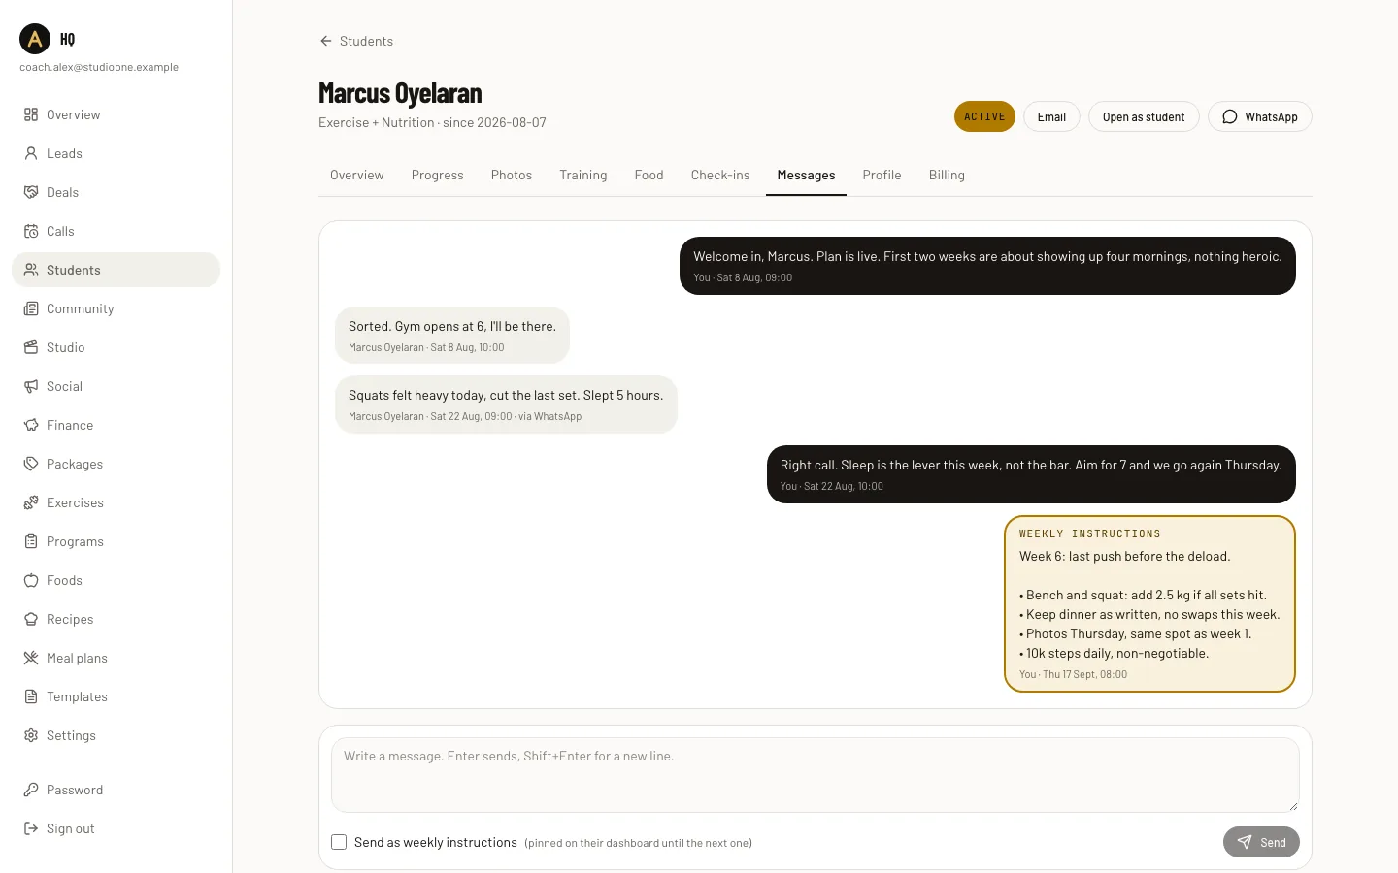Open Calls using the phone calendar icon
Image resolution: width=1398 pixels, height=873 pixels.
click(31, 231)
